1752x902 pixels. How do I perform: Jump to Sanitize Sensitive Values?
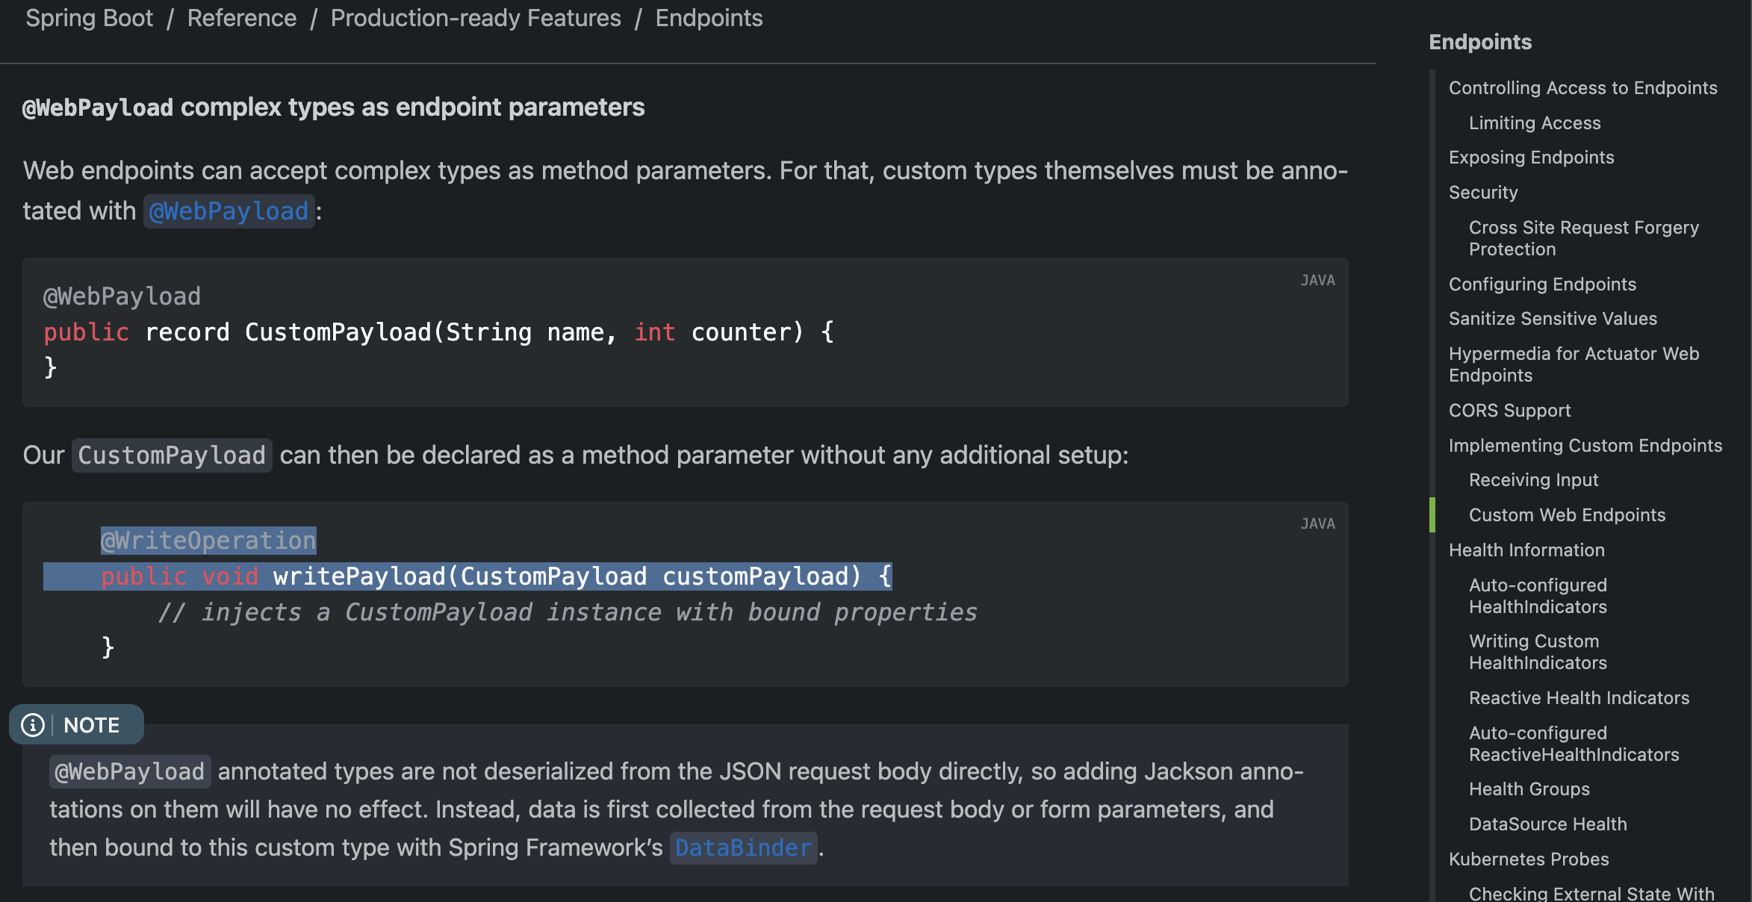[1552, 319]
